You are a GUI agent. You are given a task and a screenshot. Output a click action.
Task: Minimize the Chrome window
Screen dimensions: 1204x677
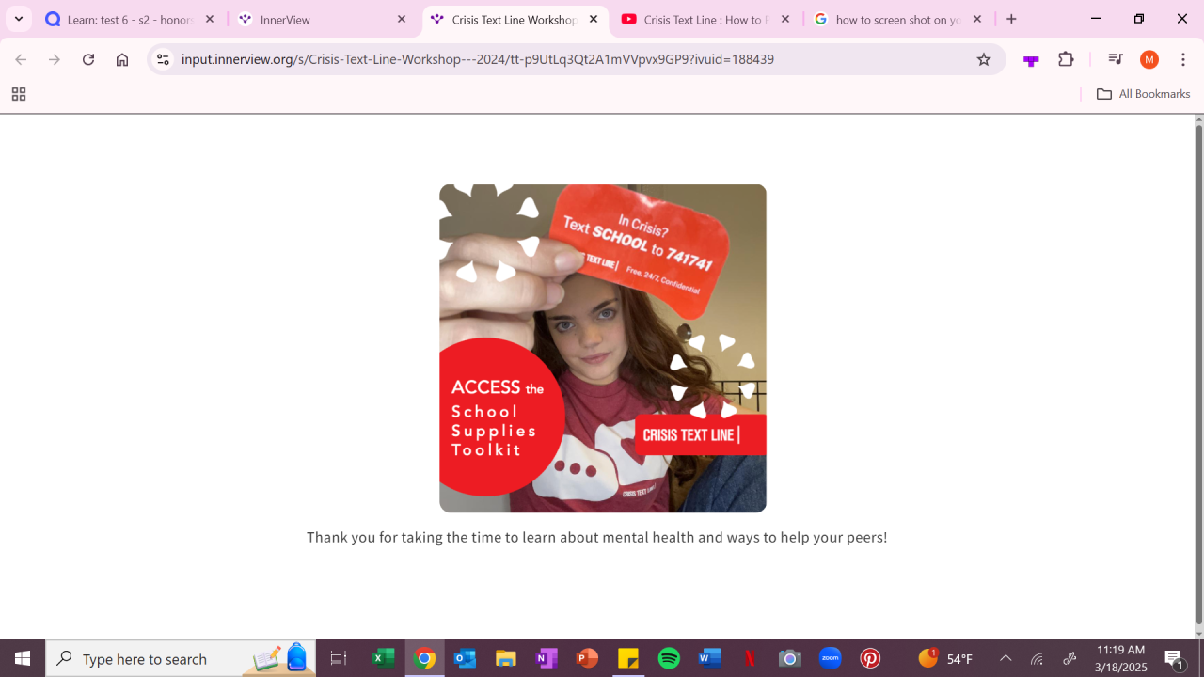[1096, 19]
